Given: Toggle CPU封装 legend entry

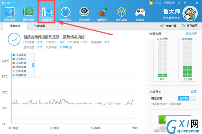Looking at the screenshot, I should point(19,63).
